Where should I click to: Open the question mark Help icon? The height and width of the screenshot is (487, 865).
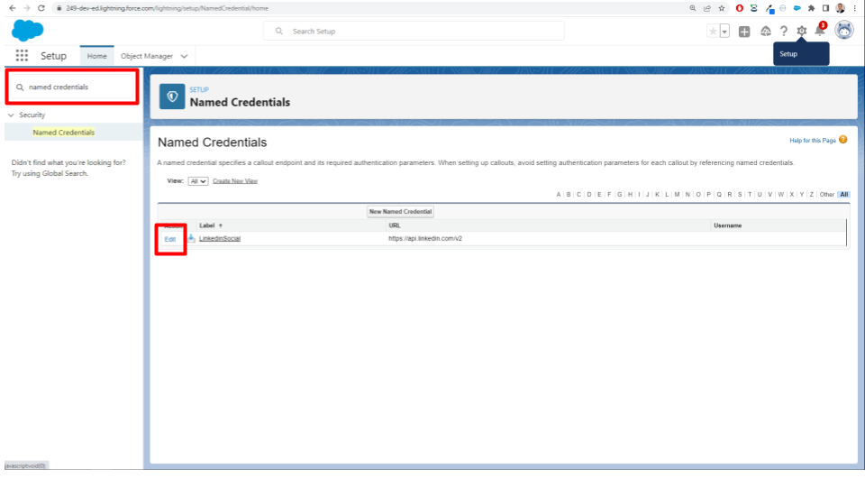tap(783, 32)
